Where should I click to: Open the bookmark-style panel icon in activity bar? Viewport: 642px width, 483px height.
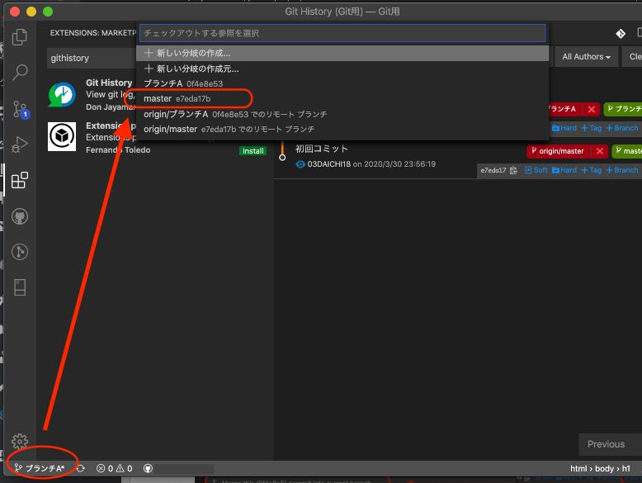pos(20,287)
